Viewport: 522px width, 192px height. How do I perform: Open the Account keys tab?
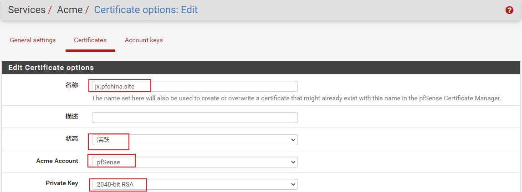(143, 40)
